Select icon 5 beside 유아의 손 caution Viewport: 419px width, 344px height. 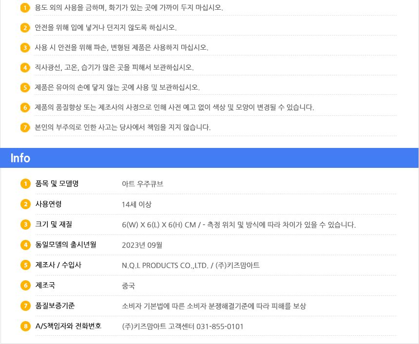pyautogui.click(x=25, y=87)
